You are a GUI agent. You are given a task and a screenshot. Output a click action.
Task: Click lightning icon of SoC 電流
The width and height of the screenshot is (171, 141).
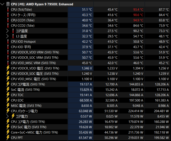click(8, 90)
